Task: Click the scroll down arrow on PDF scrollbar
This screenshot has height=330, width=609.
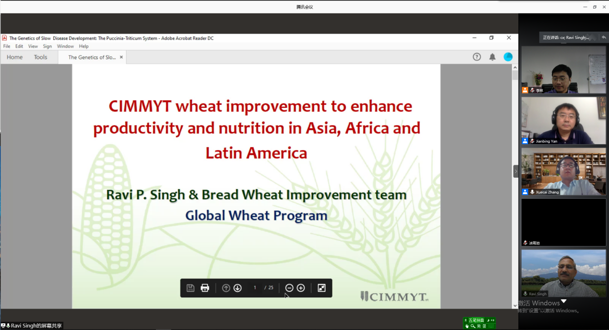Action: click(x=515, y=305)
